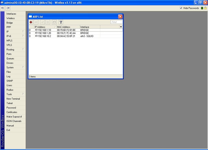
Task: Click MAC address 00:04:AC:53:0F:21
Action: pos(66,36)
